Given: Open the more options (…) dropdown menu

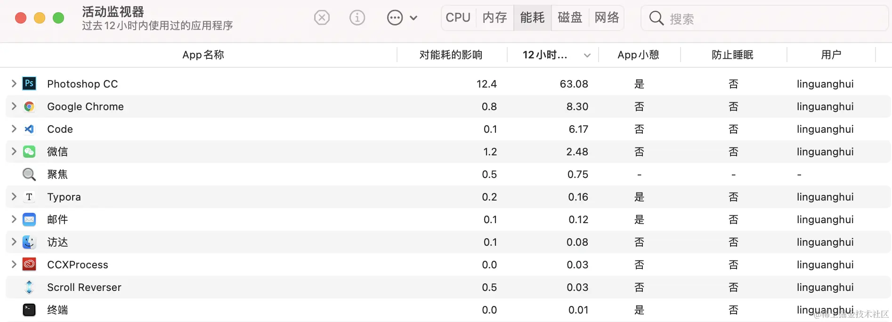Looking at the screenshot, I should coord(402,18).
